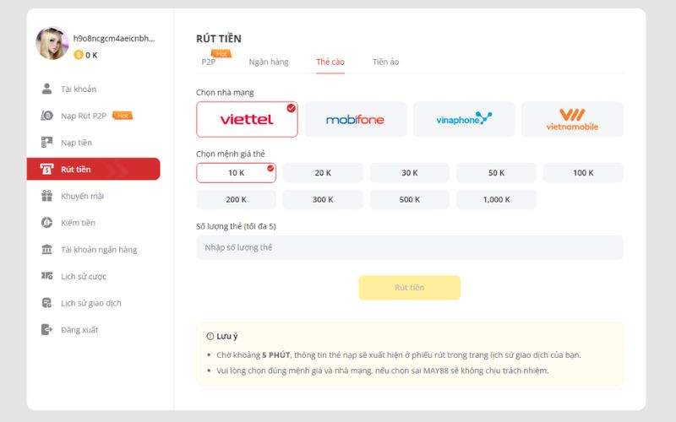Open the Tiền ảo tab

385,62
